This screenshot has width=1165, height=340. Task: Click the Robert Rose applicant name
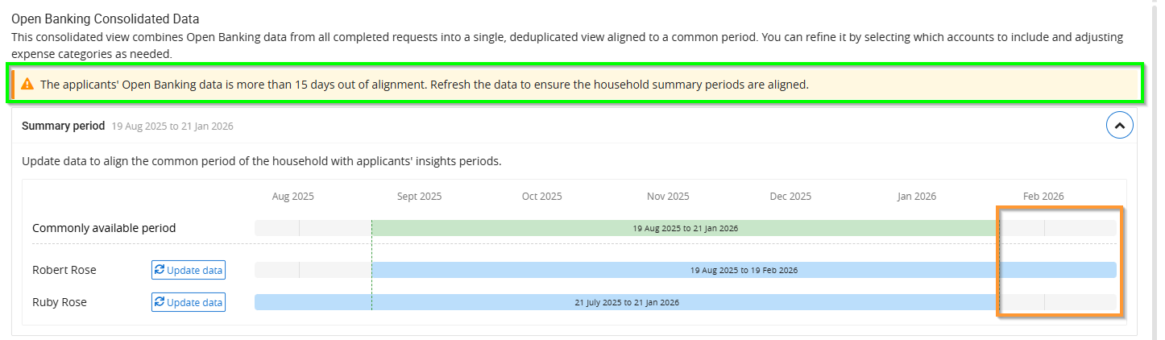[x=64, y=270]
